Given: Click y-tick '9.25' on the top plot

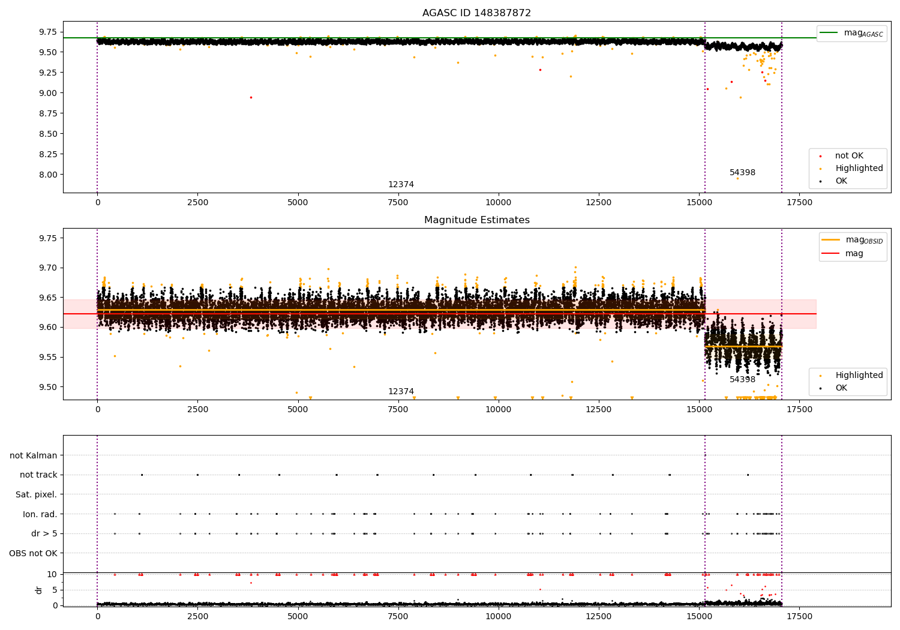Looking at the screenshot, I should [47, 73].
